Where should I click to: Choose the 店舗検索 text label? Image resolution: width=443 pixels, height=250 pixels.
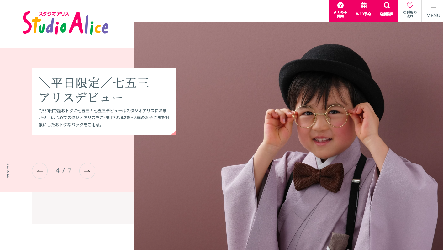point(387,14)
